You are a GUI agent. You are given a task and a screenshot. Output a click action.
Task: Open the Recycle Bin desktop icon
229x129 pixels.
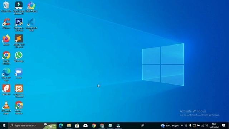(x=6, y=7)
